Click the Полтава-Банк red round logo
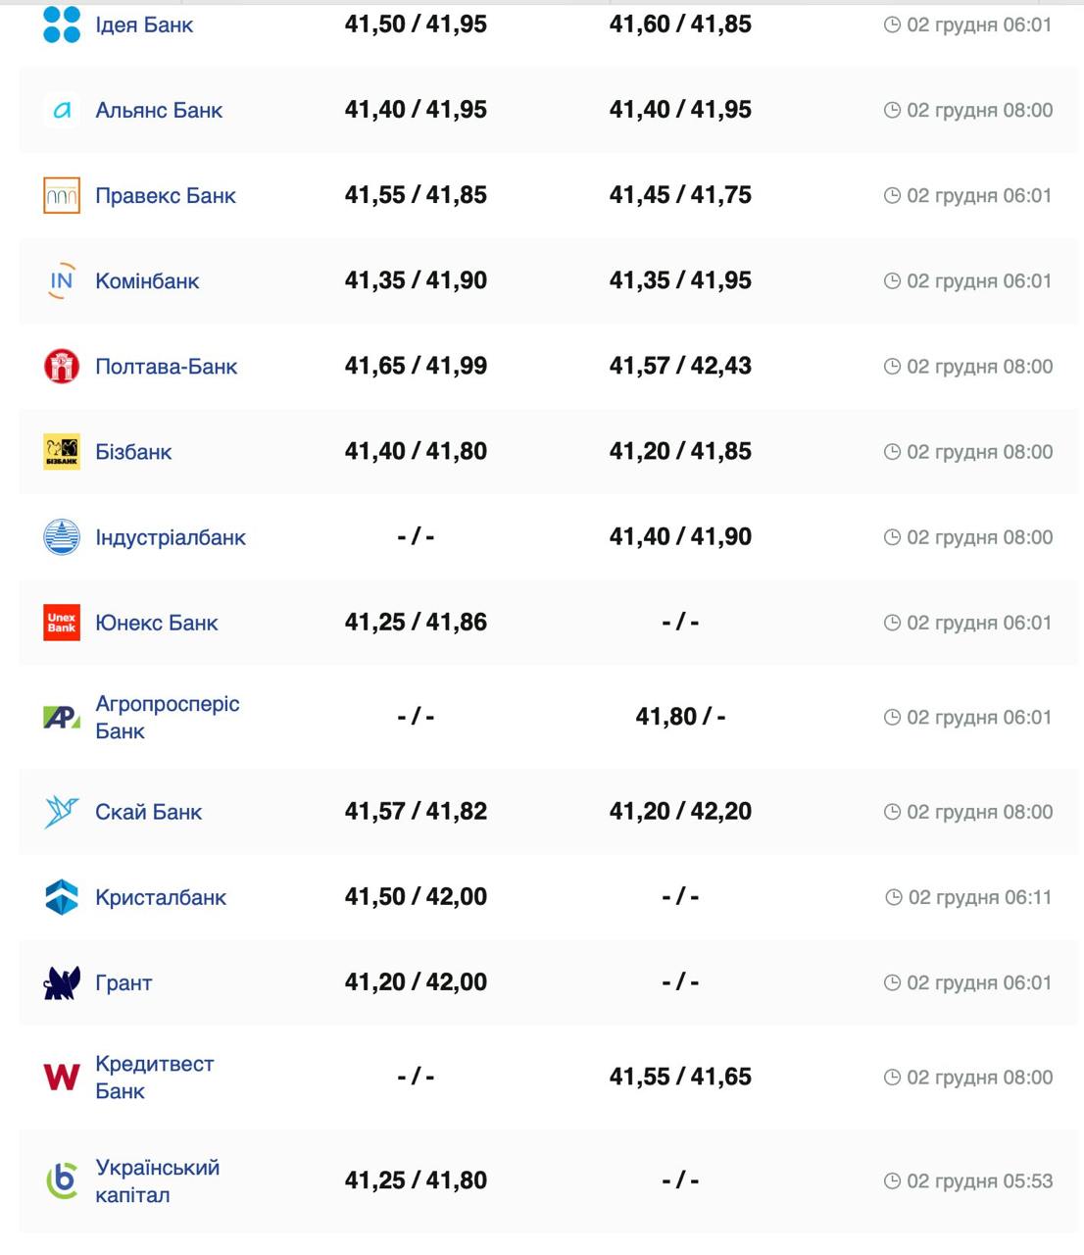Screen dimensions: 1084x1255 point(62,366)
